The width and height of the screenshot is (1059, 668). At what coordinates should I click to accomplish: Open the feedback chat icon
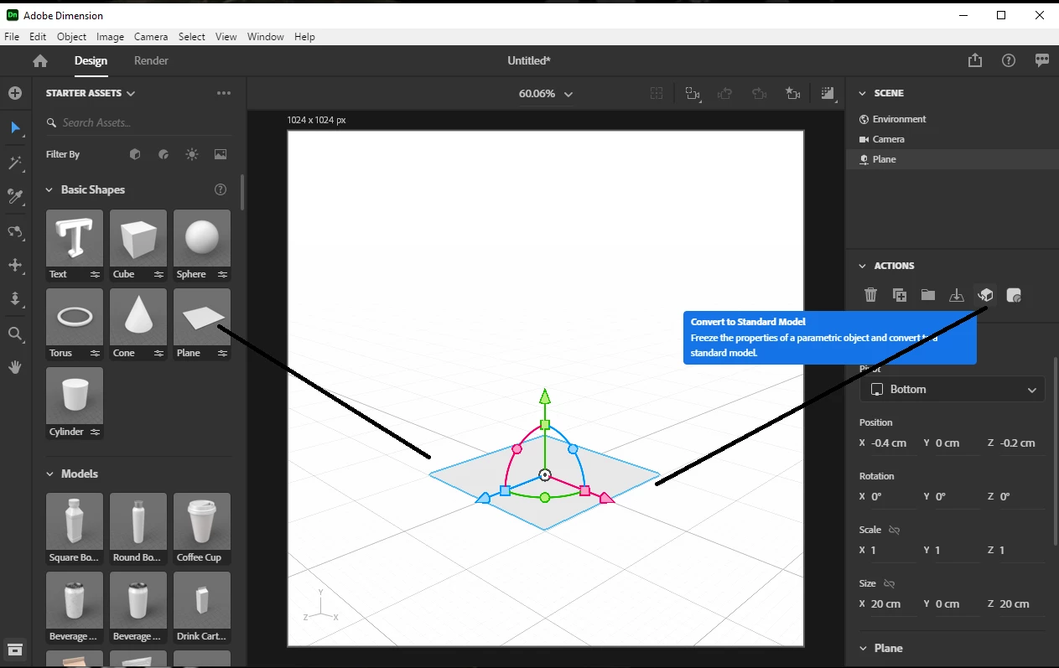click(x=1042, y=60)
